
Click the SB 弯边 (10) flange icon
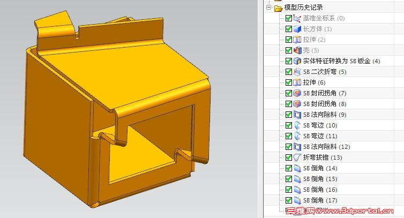point(297,125)
